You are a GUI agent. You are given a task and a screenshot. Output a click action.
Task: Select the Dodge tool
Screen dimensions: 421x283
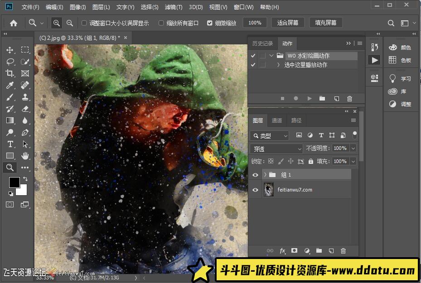coord(10,132)
